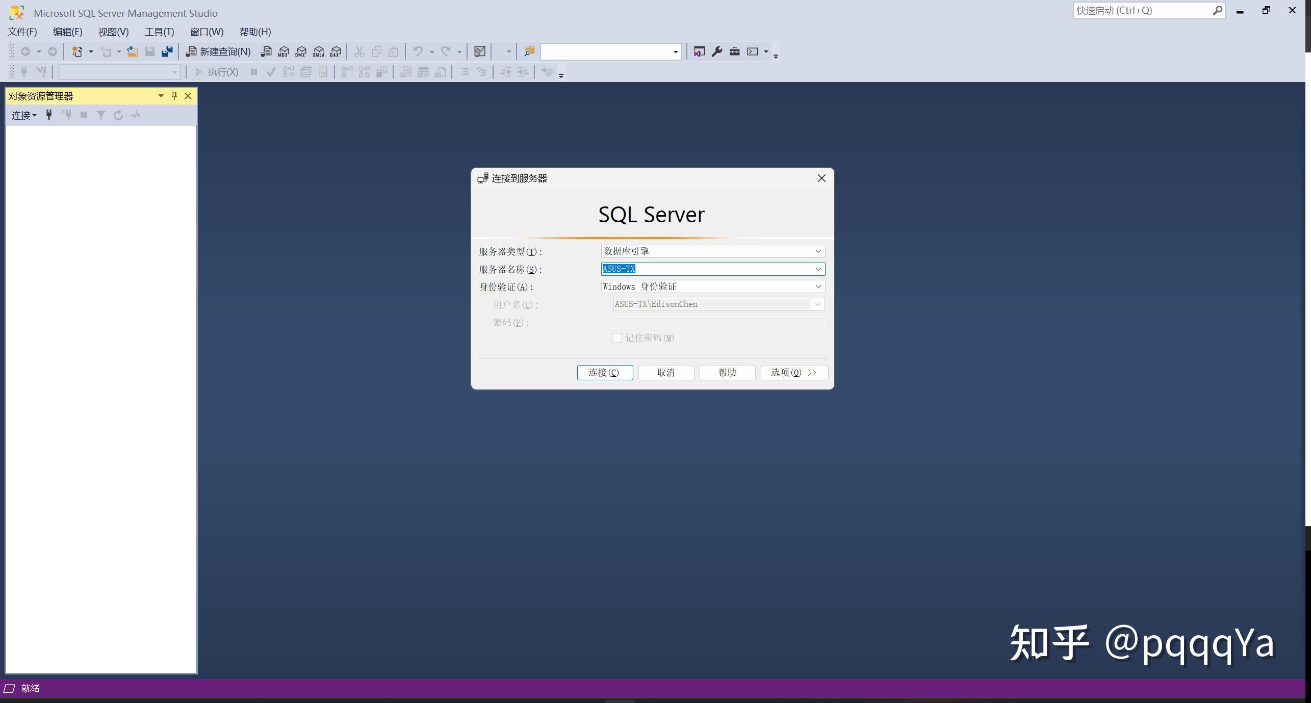Select the New MDX Query icon
1311x703 pixels.
pos(284,51)
